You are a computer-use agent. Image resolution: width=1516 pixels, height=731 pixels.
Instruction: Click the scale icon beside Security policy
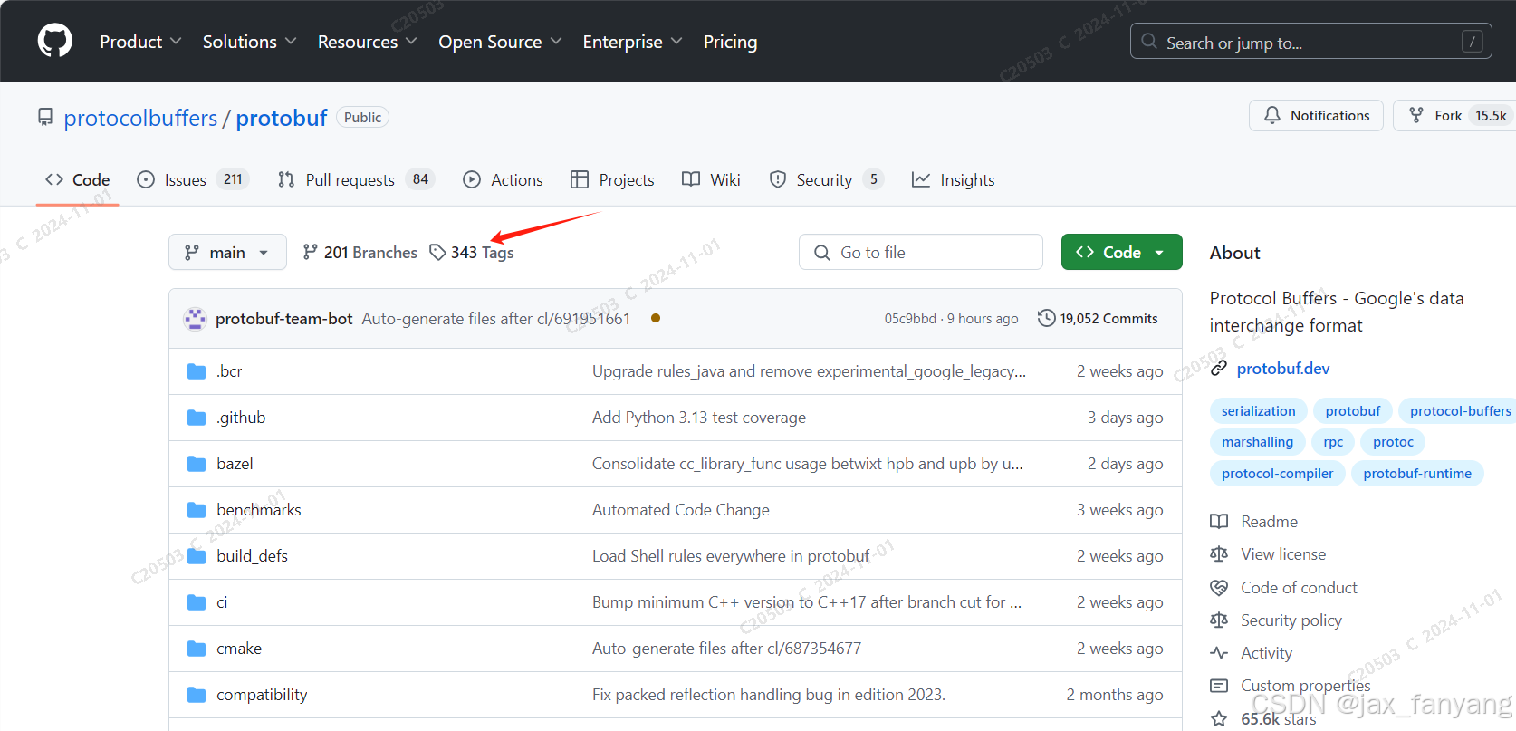click(x=1219, y=620)
